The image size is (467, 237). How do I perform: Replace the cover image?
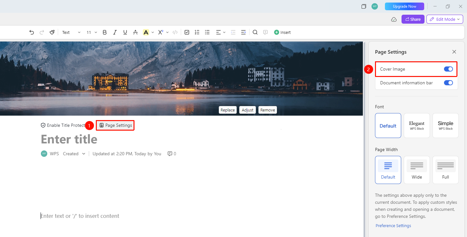click(x=228, y=110)
